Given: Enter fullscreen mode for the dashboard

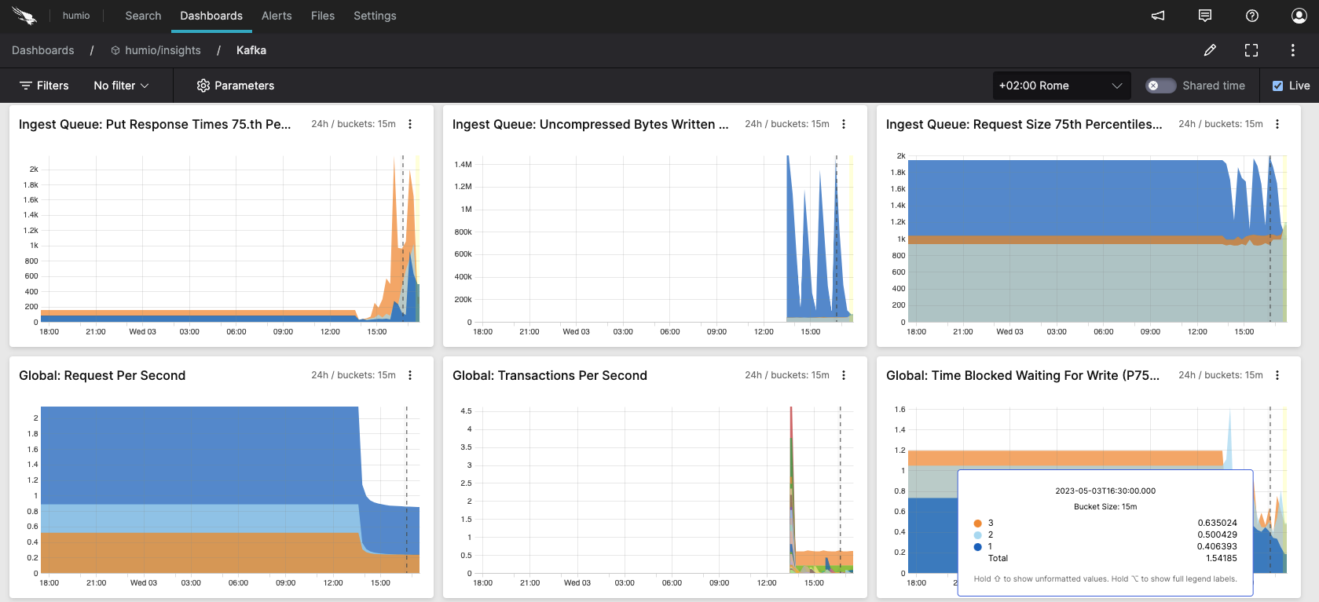Looking at the screenshot, I should click(x=1251, y=50).
